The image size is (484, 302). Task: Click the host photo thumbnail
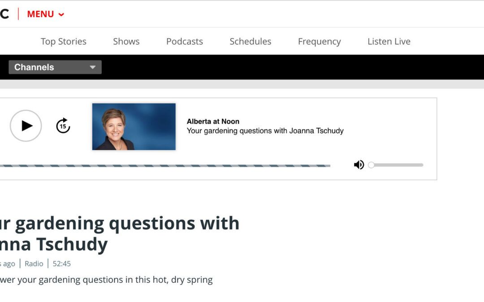134,127
